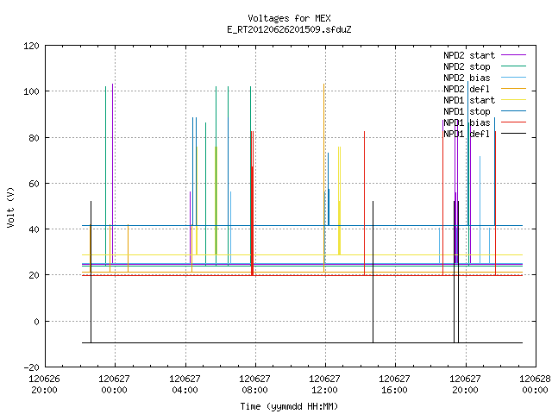Click the orange NPD2 defl spike at 12:00
The image size is (552, 414).
click(323, 176)
